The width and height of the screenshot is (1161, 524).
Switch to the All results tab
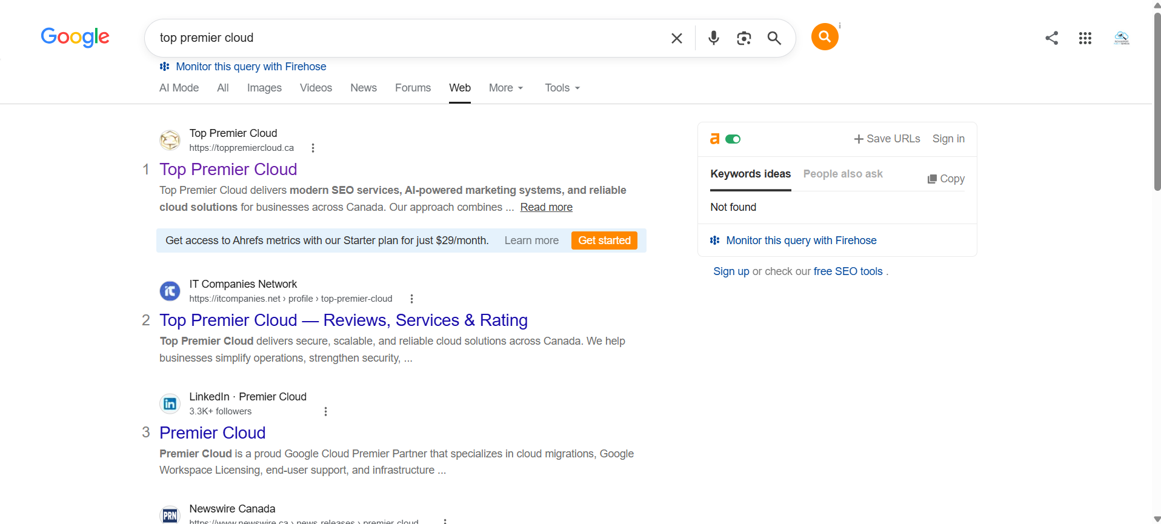(223, 88)
